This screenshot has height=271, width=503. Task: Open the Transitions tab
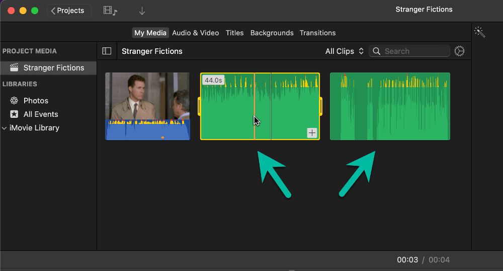(317, 33)
